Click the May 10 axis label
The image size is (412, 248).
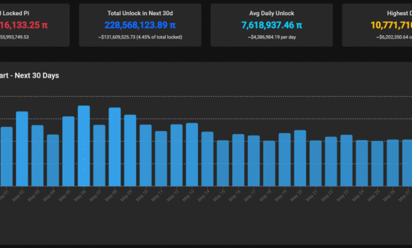pyautogui.click(x=142, y=196)
